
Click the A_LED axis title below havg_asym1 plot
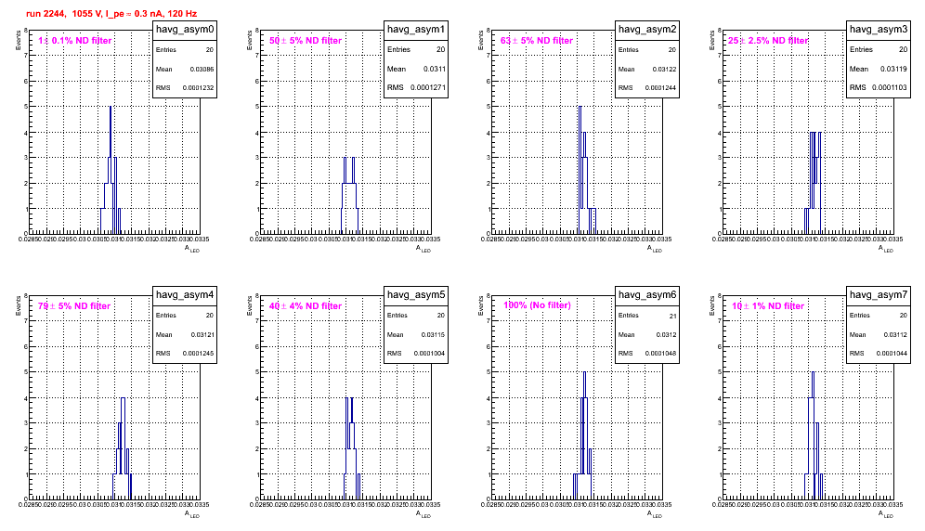click(423, 249)
